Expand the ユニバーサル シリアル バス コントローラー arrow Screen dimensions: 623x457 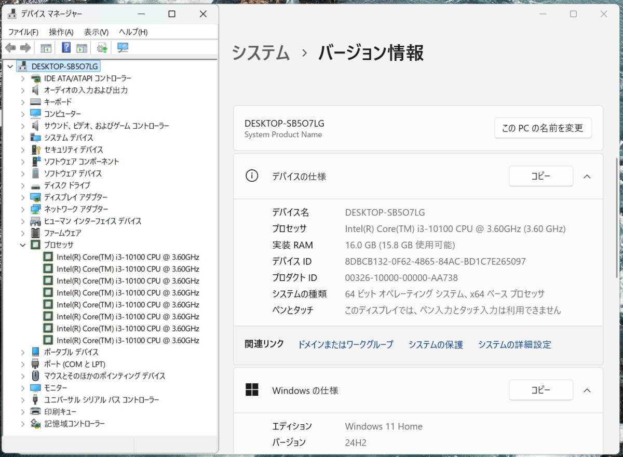pos(23,400)
